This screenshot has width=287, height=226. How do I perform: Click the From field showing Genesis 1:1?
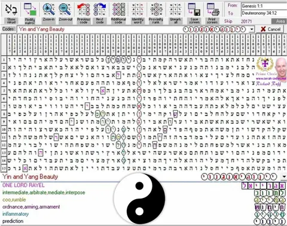(x=264, y=6)
